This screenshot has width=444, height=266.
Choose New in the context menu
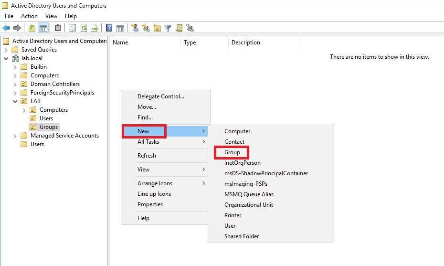[x=165, y=131]
